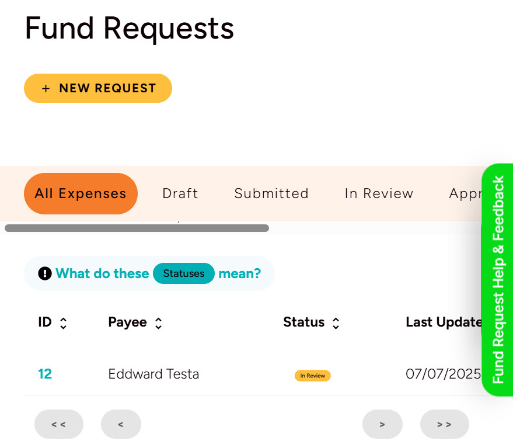The height and width of the screenshot is (444, 513).
Task: Sort by Status column arrows
Action: pyautogui.click(x=336, y=323)
